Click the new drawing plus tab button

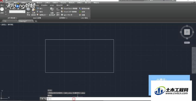tap(36, 21)
